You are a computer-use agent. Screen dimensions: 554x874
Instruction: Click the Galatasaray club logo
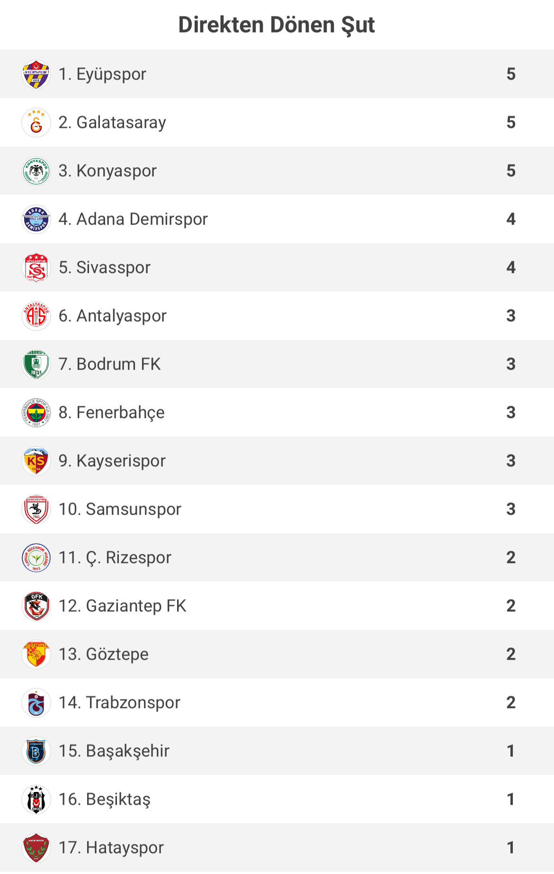36,123
